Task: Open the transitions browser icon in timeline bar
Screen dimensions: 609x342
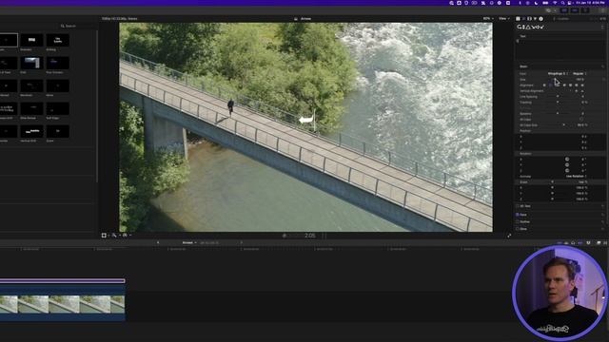Action: pyautogui.click(x=605, y=243)
